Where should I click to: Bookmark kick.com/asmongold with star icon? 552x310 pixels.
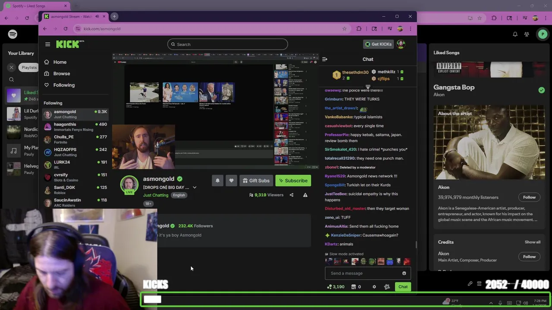[344, 29]
